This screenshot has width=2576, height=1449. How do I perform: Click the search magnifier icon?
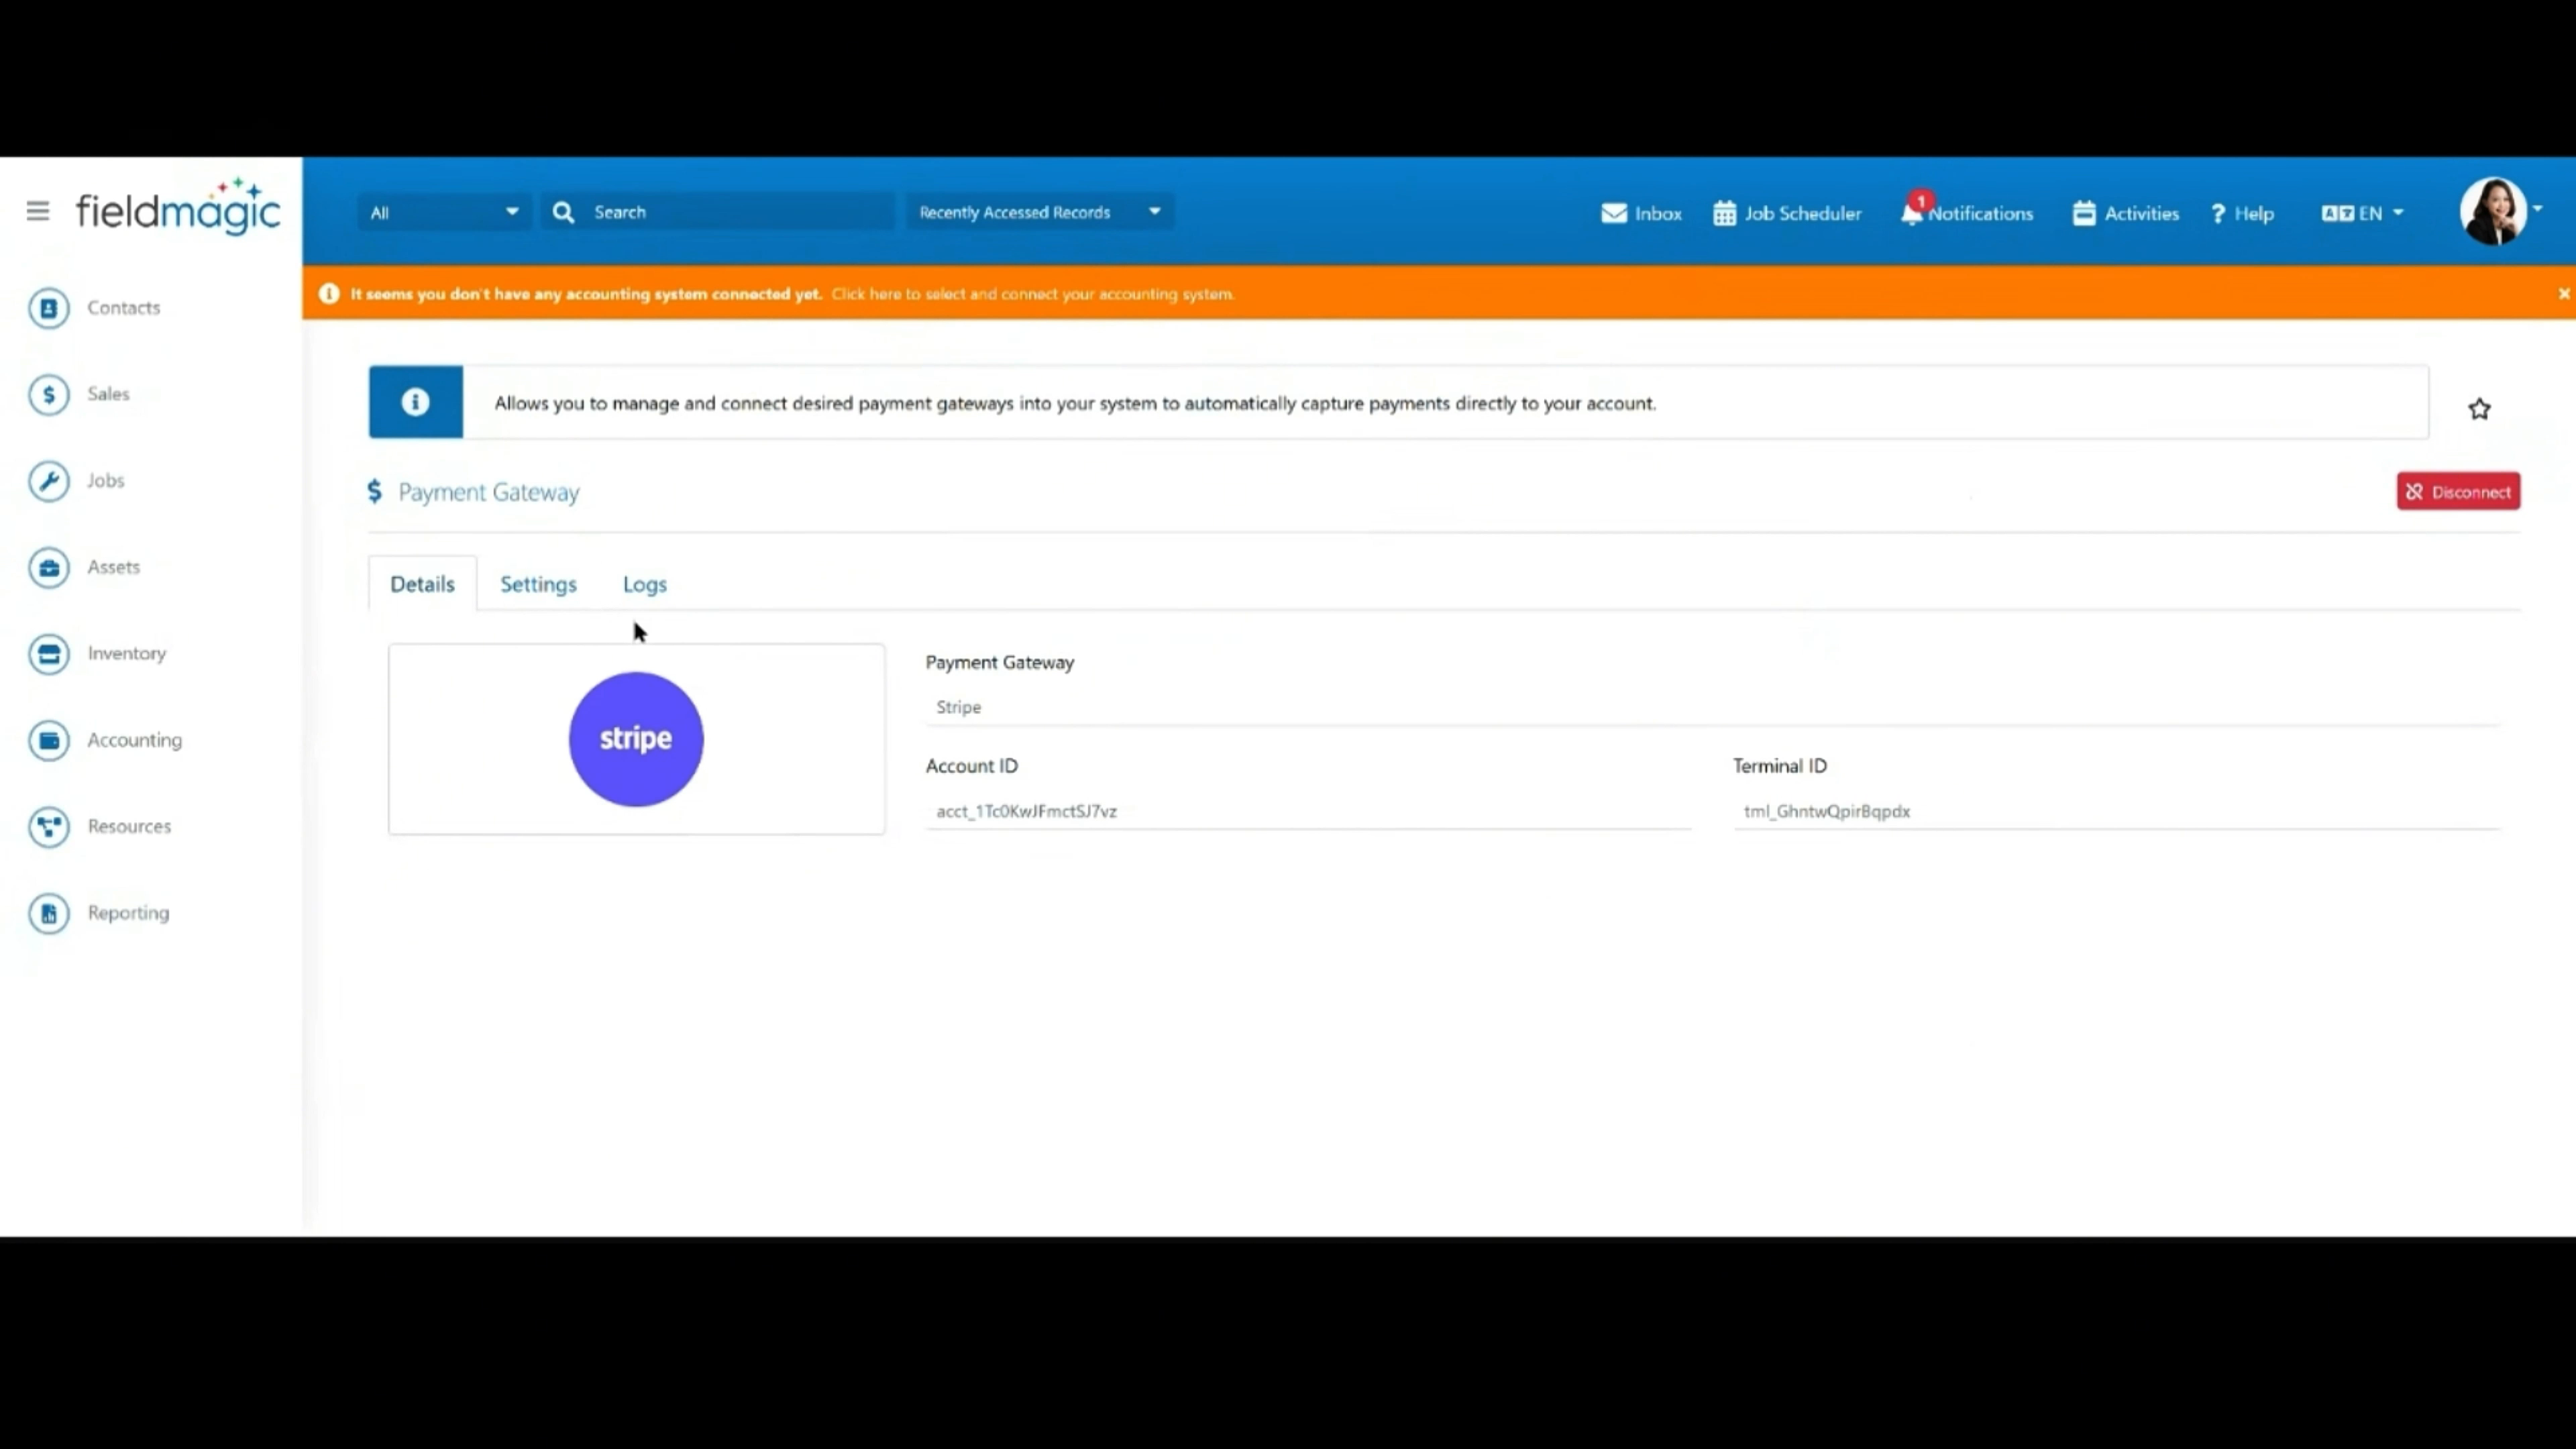pyautogui.click(x=564, y=212)
